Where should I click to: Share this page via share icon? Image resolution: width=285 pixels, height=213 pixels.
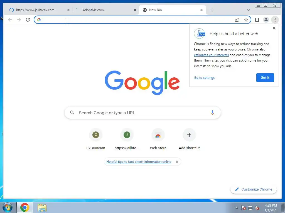point(237,20)
